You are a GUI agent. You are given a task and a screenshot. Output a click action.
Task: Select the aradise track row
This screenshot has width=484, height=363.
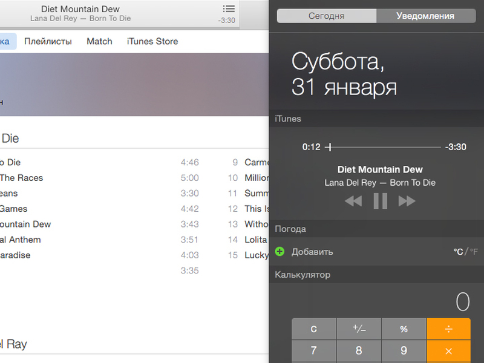point(100,255)
